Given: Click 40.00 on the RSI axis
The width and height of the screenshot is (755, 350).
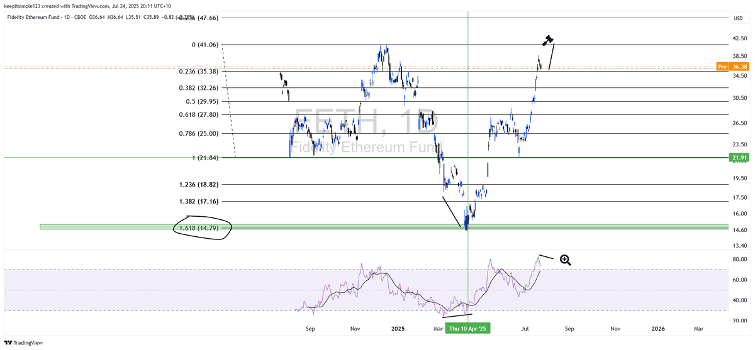Looking at the screenshot, I should click(x=739, y=300).
